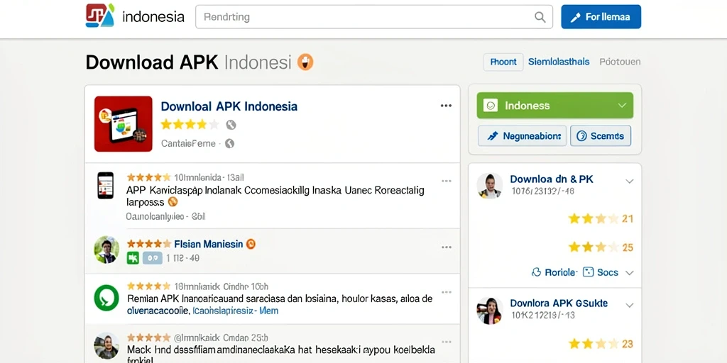Select the text CantaieFeme
Screen dimensions: 727x363
[x=188, y=143]
